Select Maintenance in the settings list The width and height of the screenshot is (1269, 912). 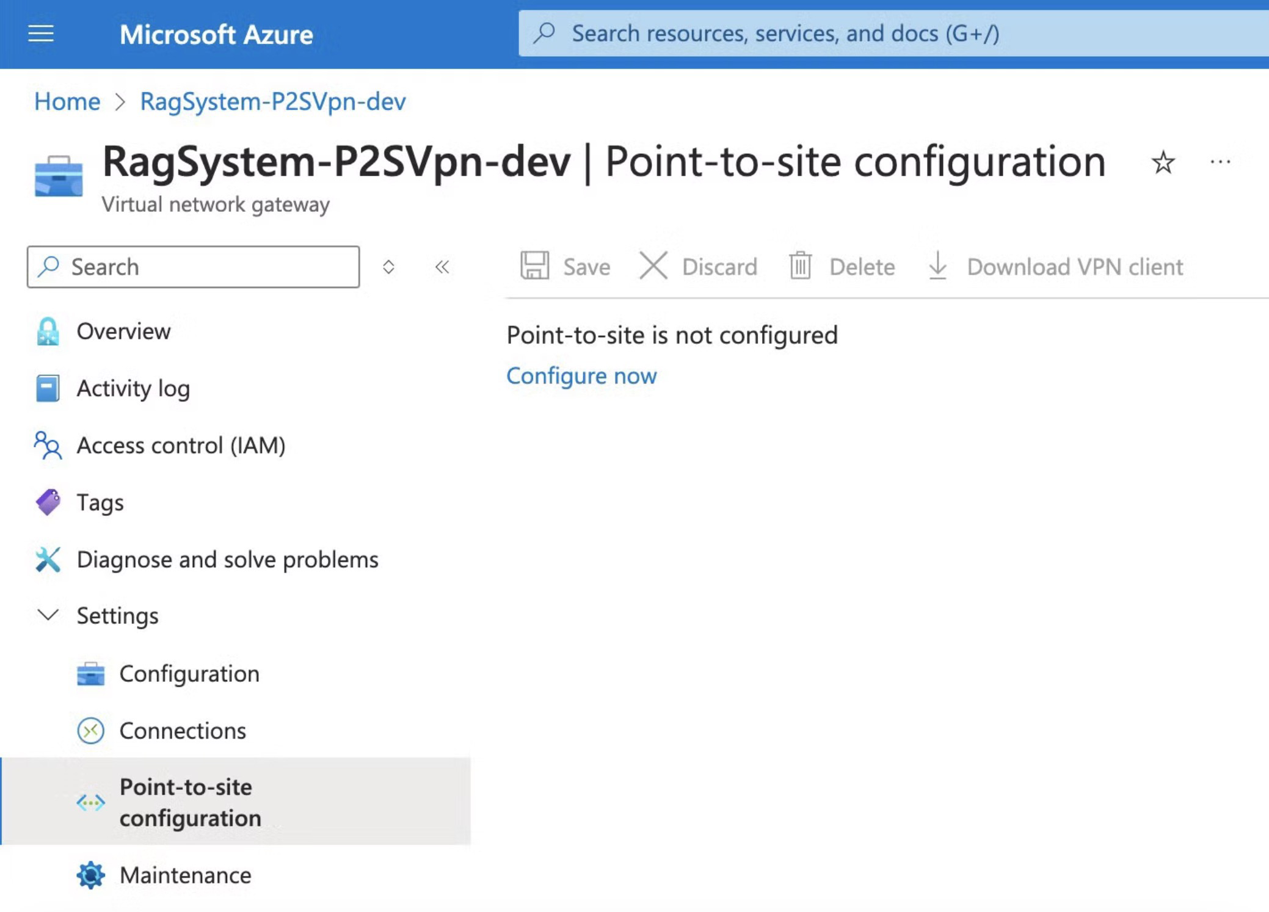click(185, 875)
